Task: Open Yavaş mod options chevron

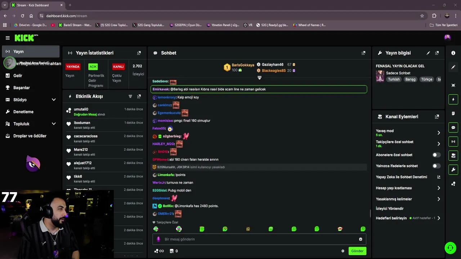Action: (x=439, y=133)
